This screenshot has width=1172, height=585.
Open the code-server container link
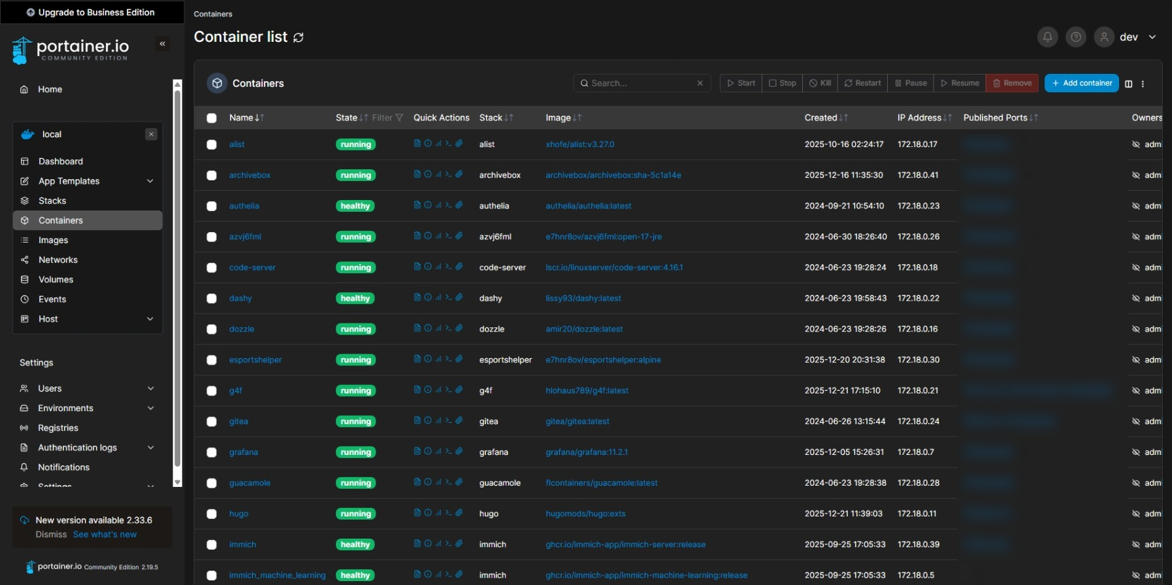click(252, 267)
